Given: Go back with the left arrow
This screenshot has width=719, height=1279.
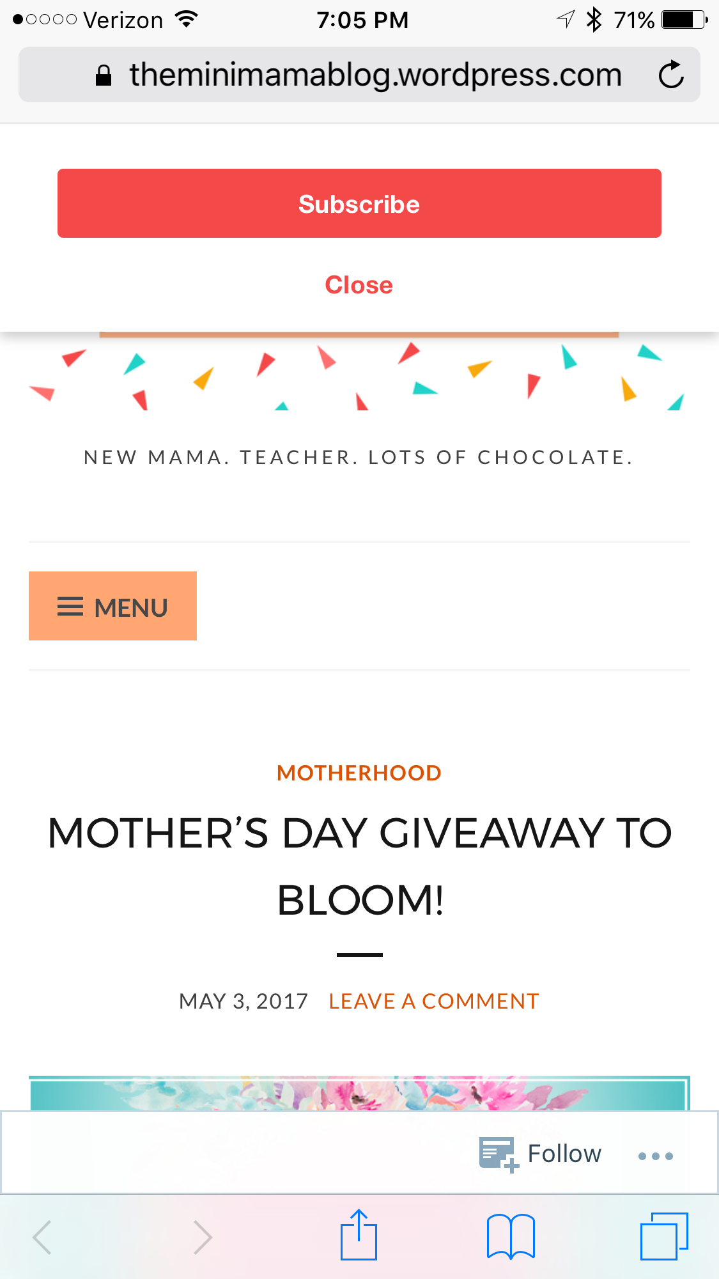Looking at the screenshot, I should click(x=42, y=1237).
